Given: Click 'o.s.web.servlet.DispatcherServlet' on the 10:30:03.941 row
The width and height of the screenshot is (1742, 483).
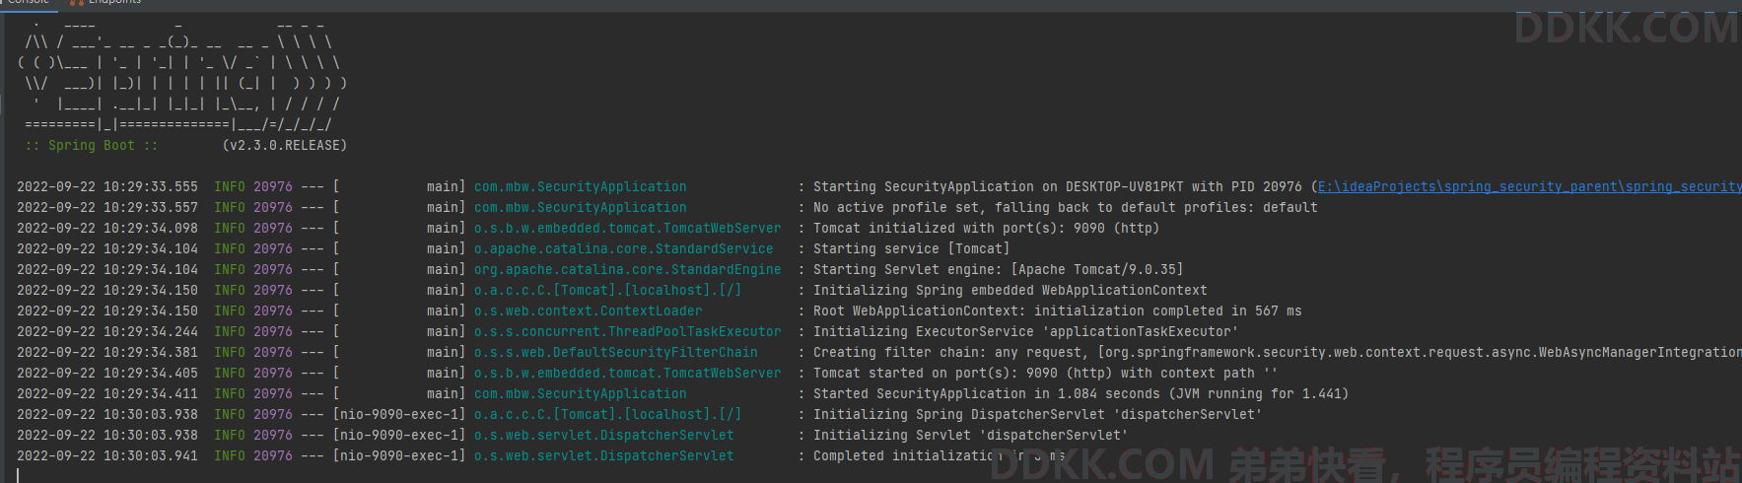Looking at the screenshot, I should coord(603,455).
